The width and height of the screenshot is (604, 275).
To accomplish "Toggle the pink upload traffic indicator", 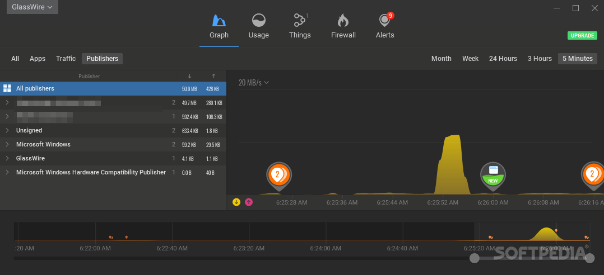I will click(249, 202).
